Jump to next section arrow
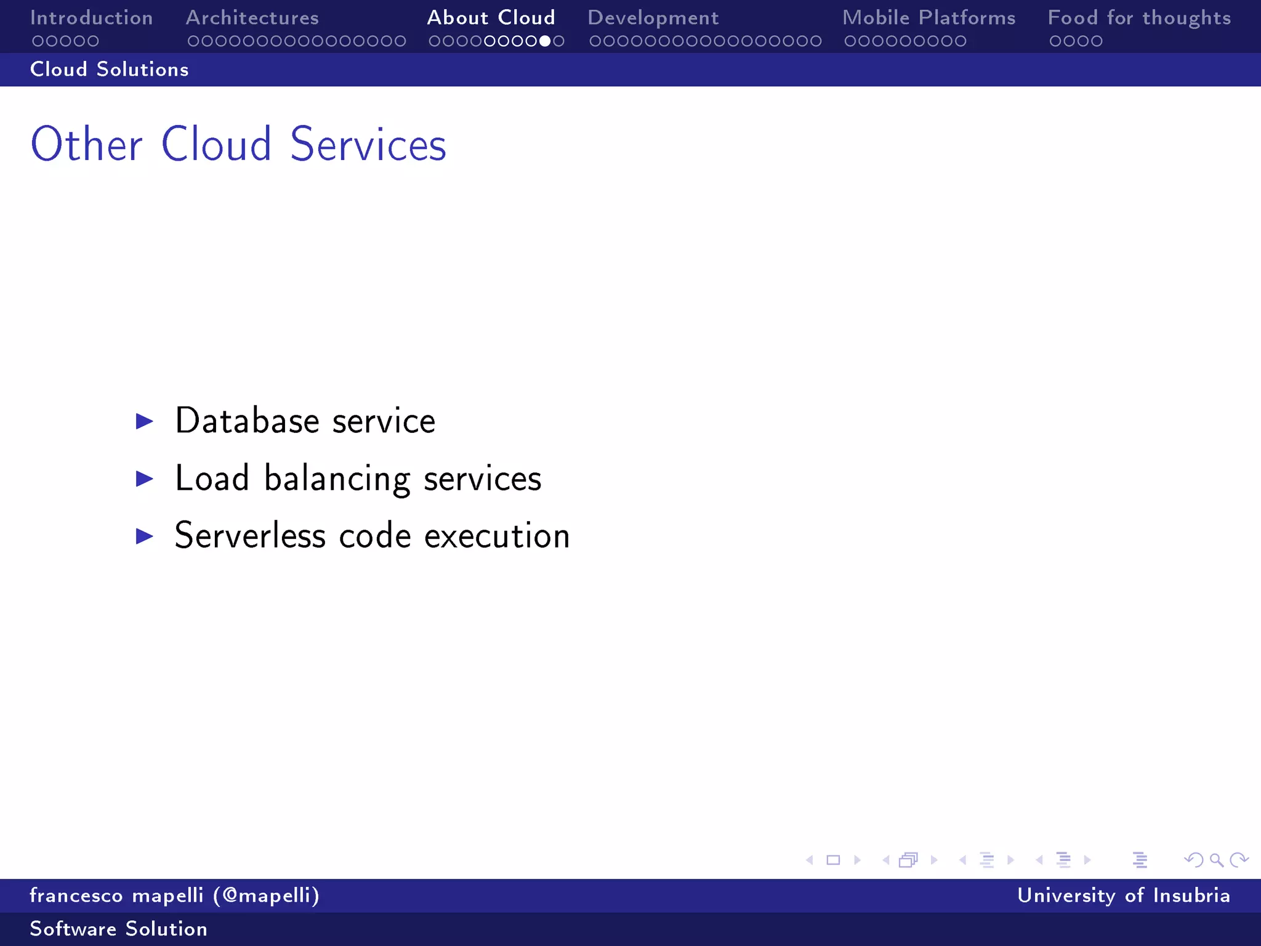Image resolution: width=1261 pixels, height=946 pixels. (x=1087, y=860)
